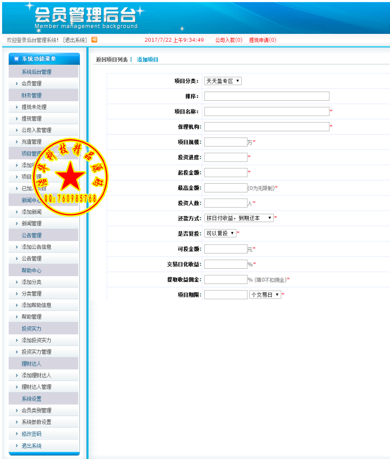390x459 pixels.
Task: Click the chevron arrow beside 添加新闻
Action: [16, 211]
